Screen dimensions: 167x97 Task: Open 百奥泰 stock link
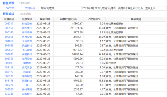click(x=27, y=72)
